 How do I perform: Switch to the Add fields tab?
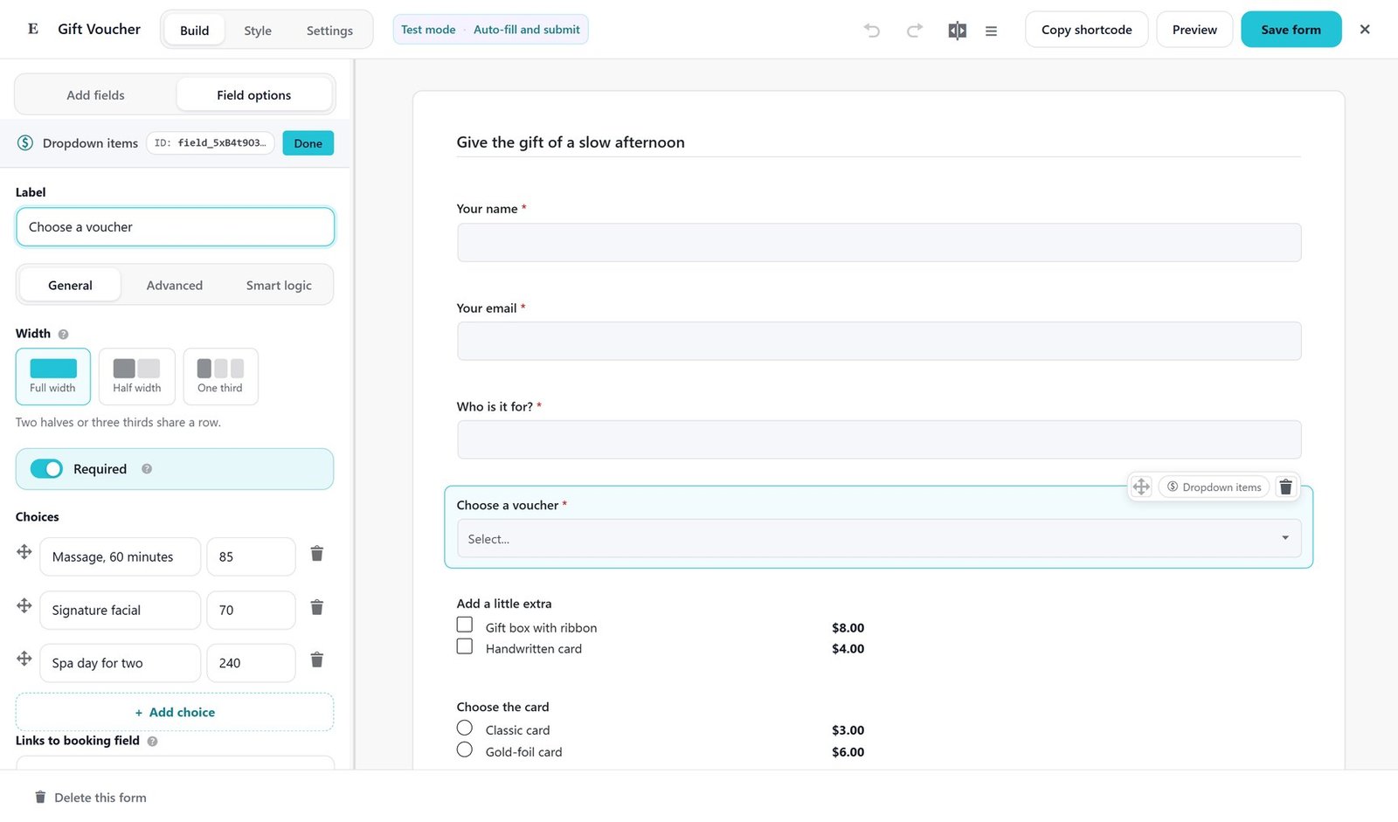[96, 95]
